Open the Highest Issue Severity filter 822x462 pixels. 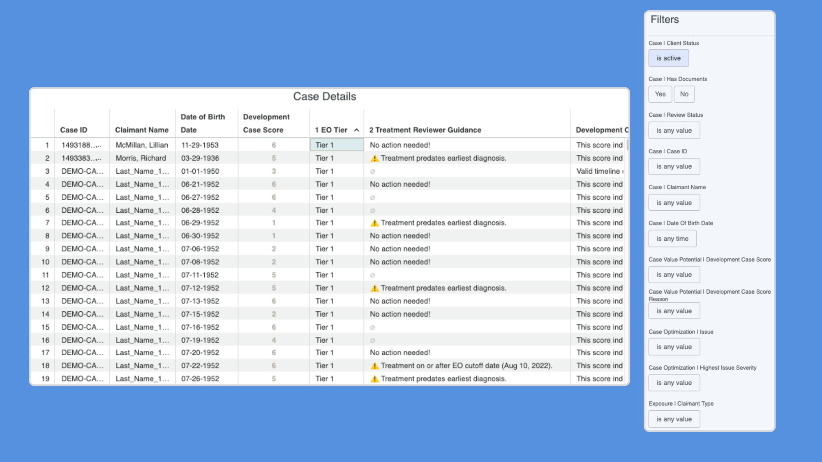(674, 383)
